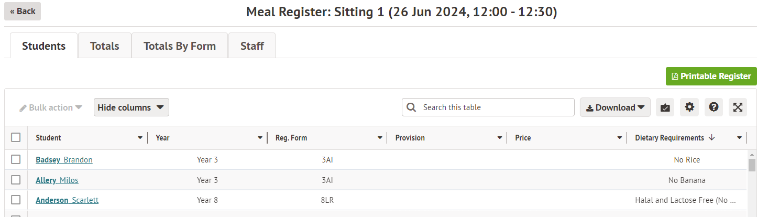
Task: Click the Printable Register PDF button
Action: 711,76
